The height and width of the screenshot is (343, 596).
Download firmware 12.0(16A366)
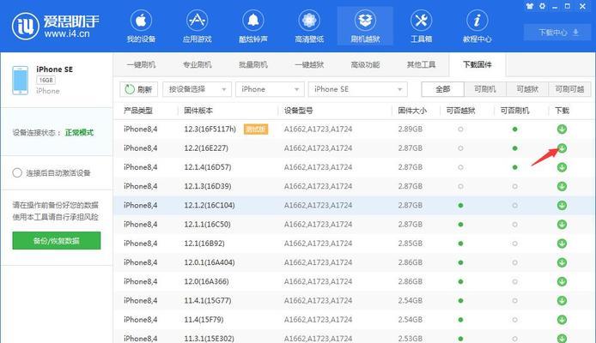tap(562, 281)
